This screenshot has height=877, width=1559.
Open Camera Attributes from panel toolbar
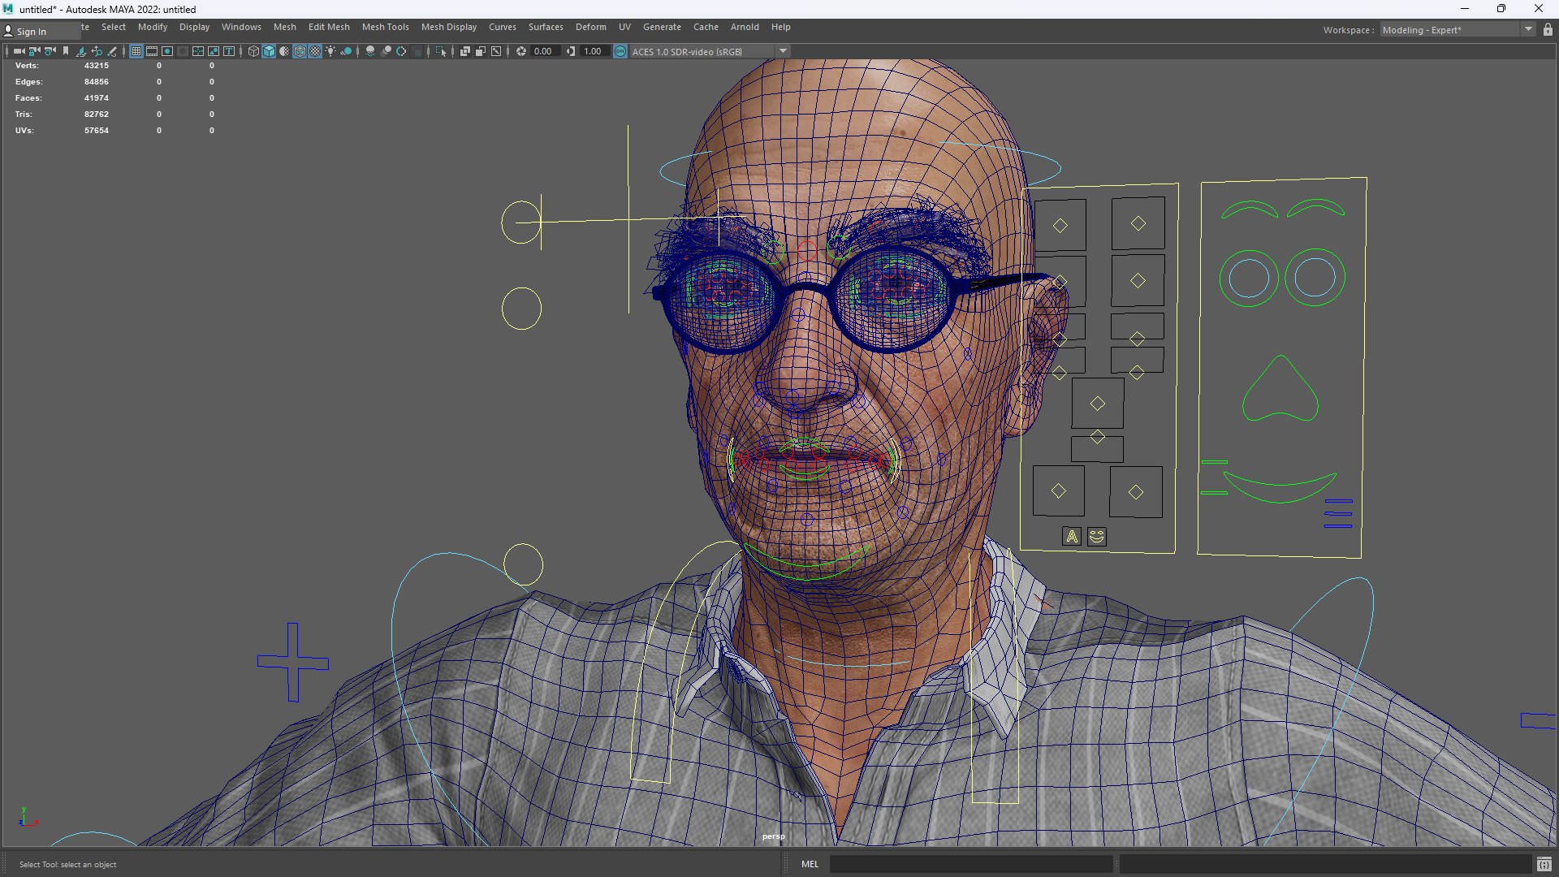pyautogui.click(x=50, y=51)
